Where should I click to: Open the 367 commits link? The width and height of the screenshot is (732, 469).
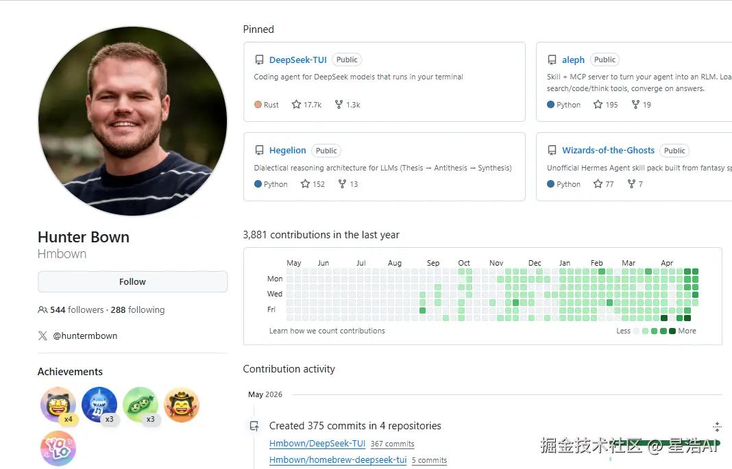point(392,444)
